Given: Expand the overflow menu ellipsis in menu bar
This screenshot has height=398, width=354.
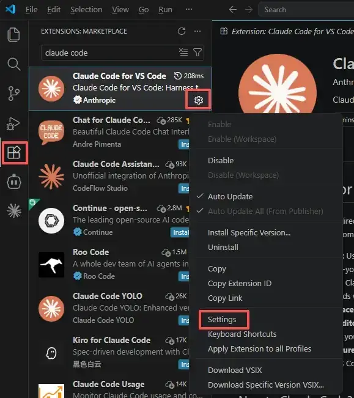Looking at the screenshot, I should coord(189,9).
